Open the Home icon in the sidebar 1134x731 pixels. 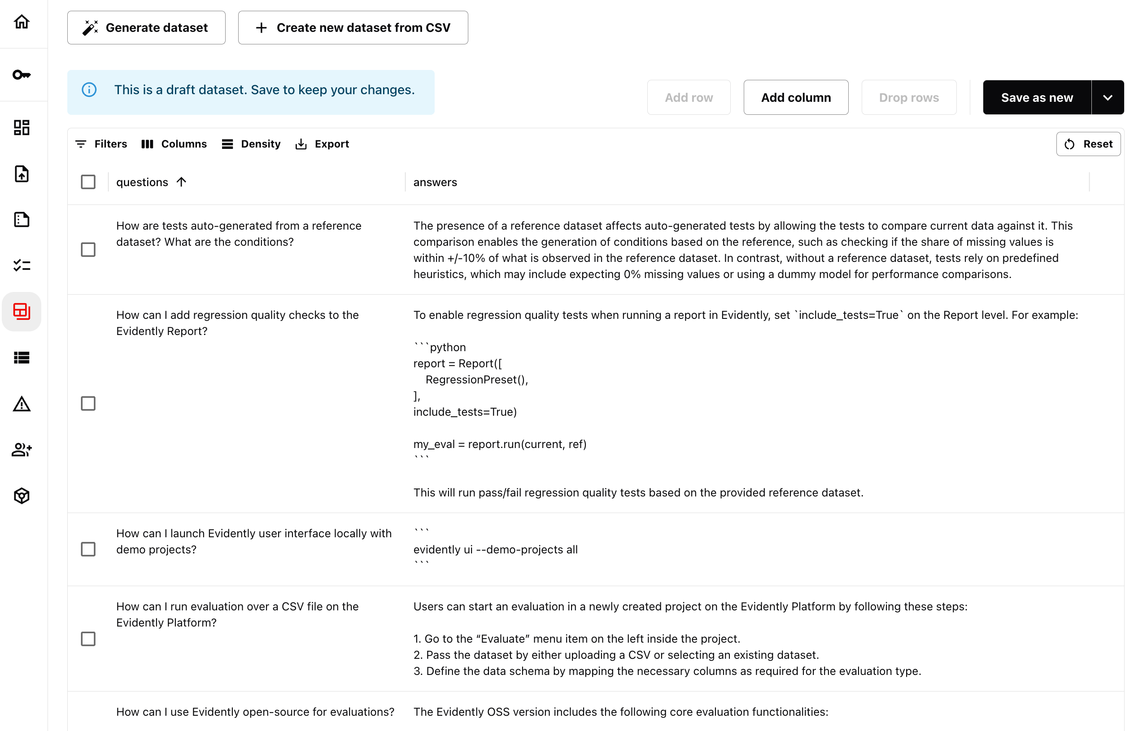(x=22, y=22)
